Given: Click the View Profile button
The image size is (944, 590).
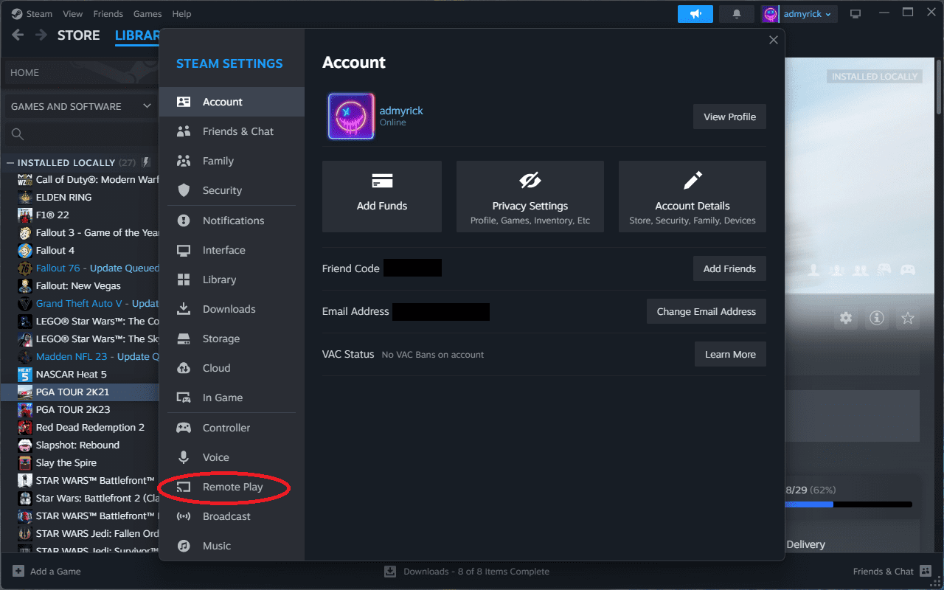Looking at the screenshot, I should pos(729,117).
